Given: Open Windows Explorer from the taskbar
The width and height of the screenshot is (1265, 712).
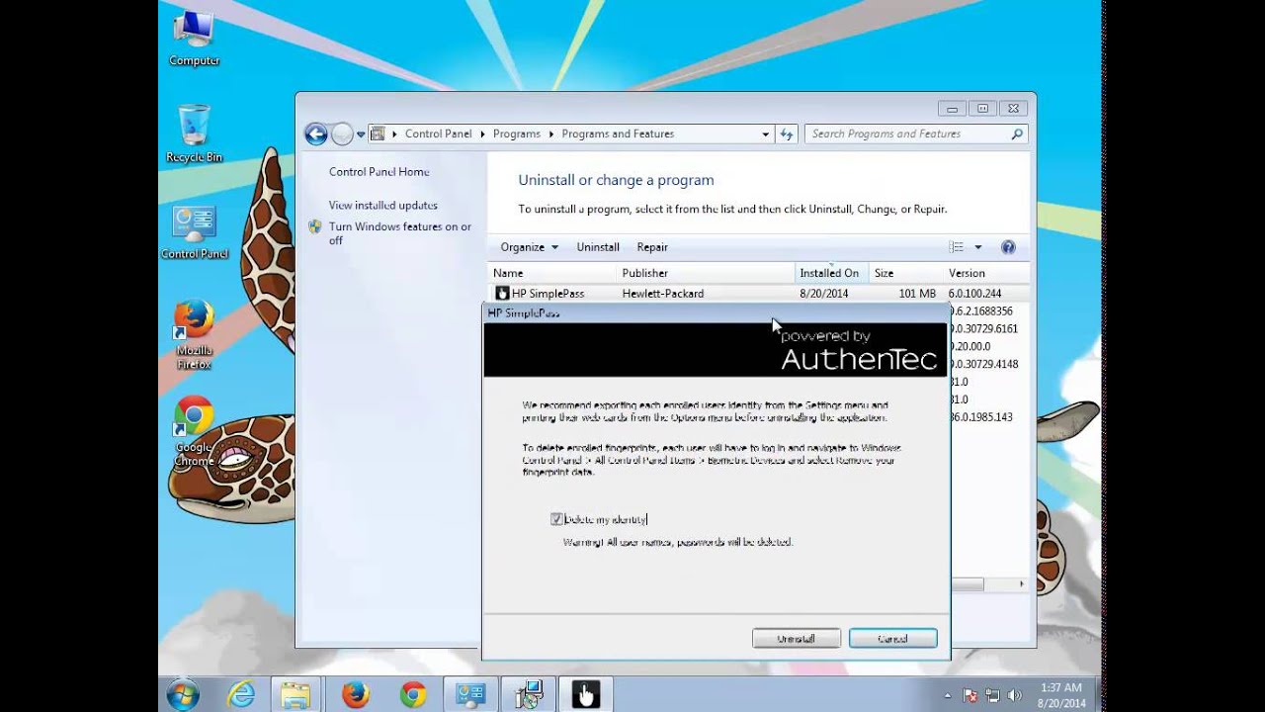Looking at the screenshot, I should [x=296, y=694].
